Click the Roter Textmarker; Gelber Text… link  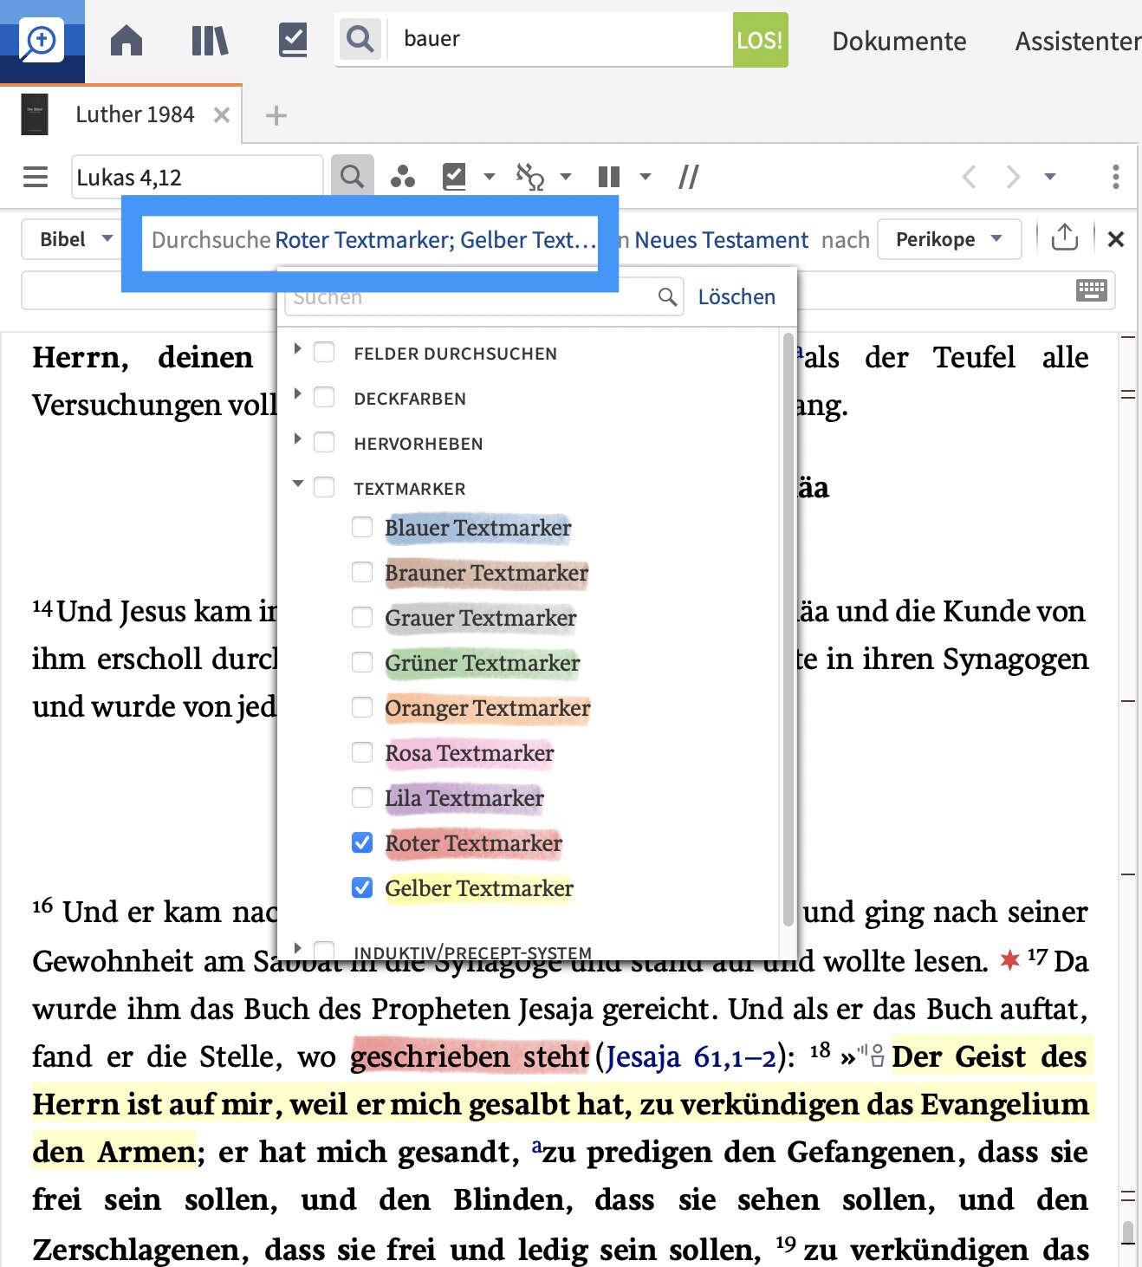click(x=436, y=240)
